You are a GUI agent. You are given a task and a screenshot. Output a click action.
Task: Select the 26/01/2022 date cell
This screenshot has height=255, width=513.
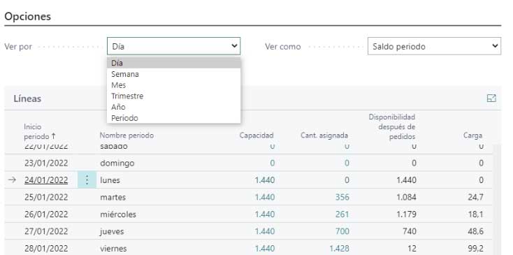(46, 214)
